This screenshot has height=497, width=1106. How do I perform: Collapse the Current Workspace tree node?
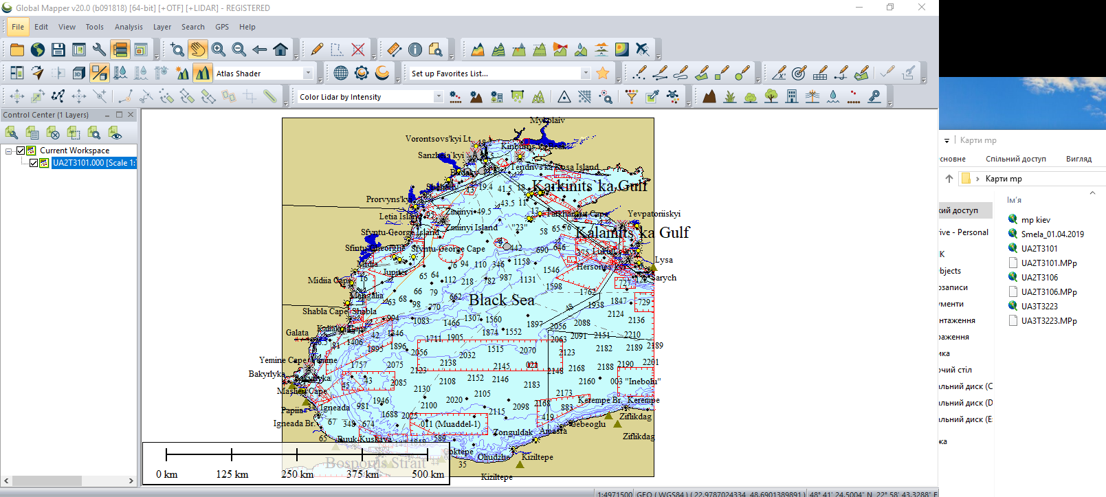[x=9, y=151]
